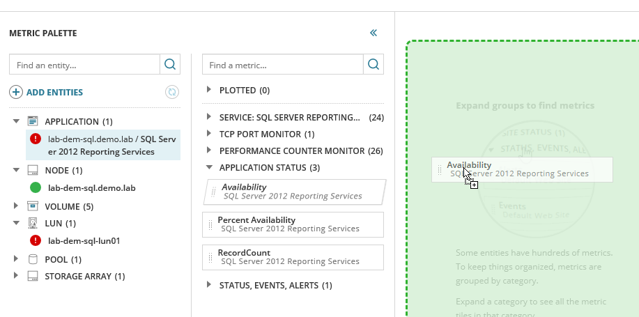Viewport: 639px width, 317px height.
Task: Click drag handle on Percent Availability tile
Action: pos(210,224)
